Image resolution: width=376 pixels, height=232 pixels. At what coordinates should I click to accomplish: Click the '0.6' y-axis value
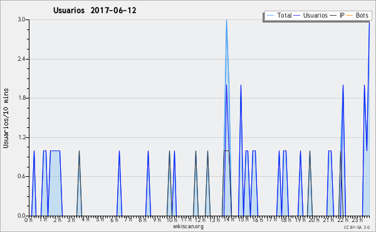tap(21, 176)
